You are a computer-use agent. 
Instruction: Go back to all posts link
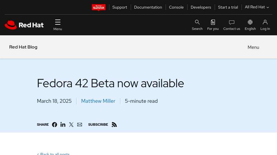point(53,154)
